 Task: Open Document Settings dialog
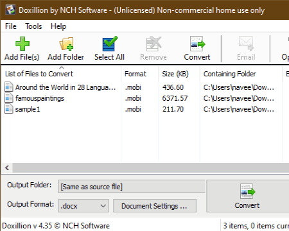pyautogui.click(x=155, y=206)
